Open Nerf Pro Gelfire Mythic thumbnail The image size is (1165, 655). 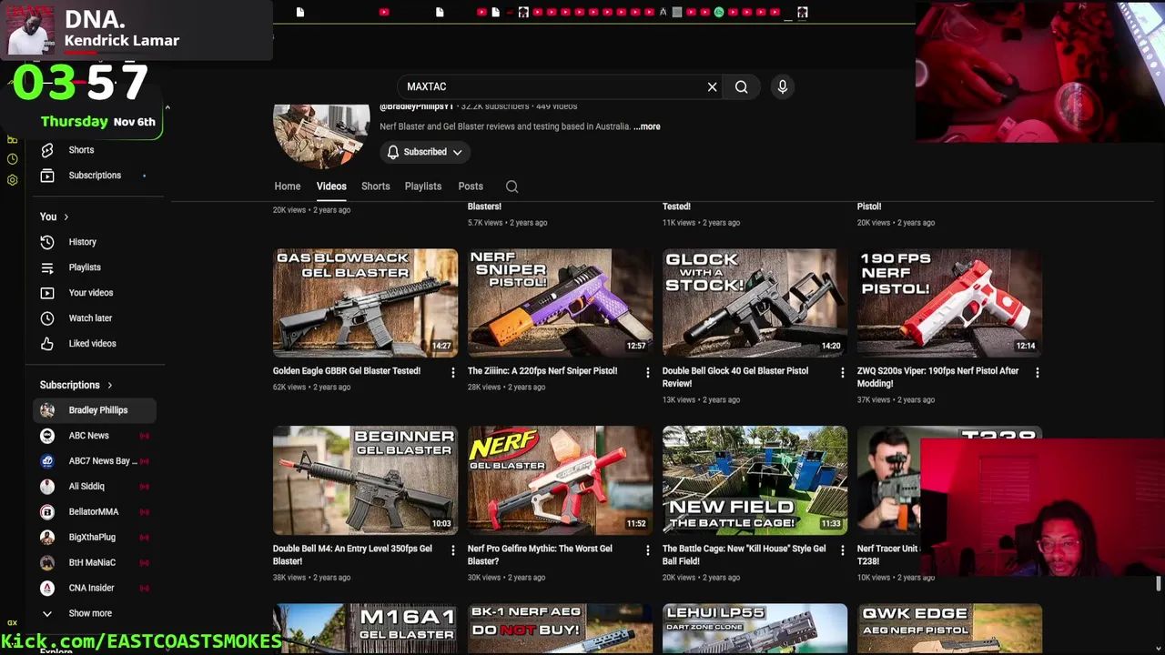coord(560,479)
